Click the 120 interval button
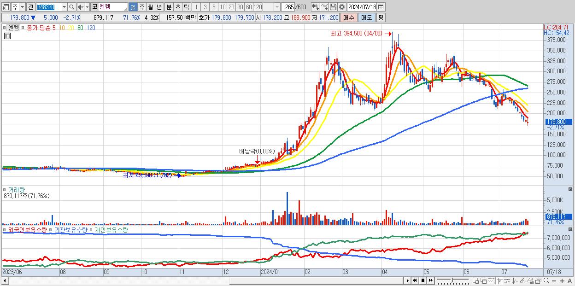The width and height of the screenshot is (575, 286). pyautogui.click(x=258, y=7)
